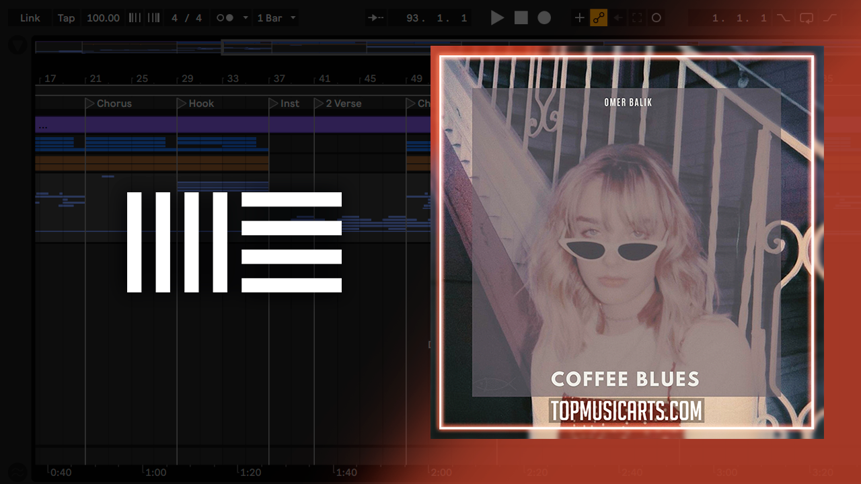Click the MIDI Arrangement Overdub plus icon
The width and height of the screenshot is (861, 484).
pyautogui.click(x=579, y=18)
